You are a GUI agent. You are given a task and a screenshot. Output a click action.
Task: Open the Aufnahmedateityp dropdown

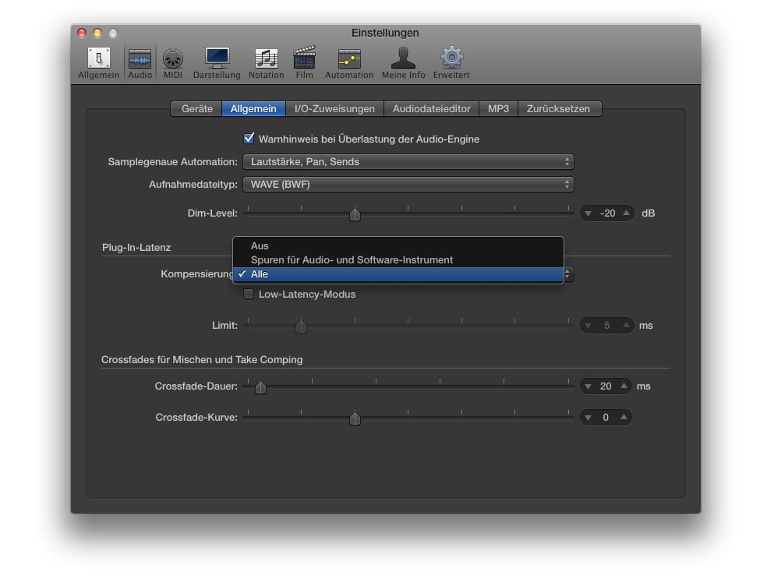408,185
